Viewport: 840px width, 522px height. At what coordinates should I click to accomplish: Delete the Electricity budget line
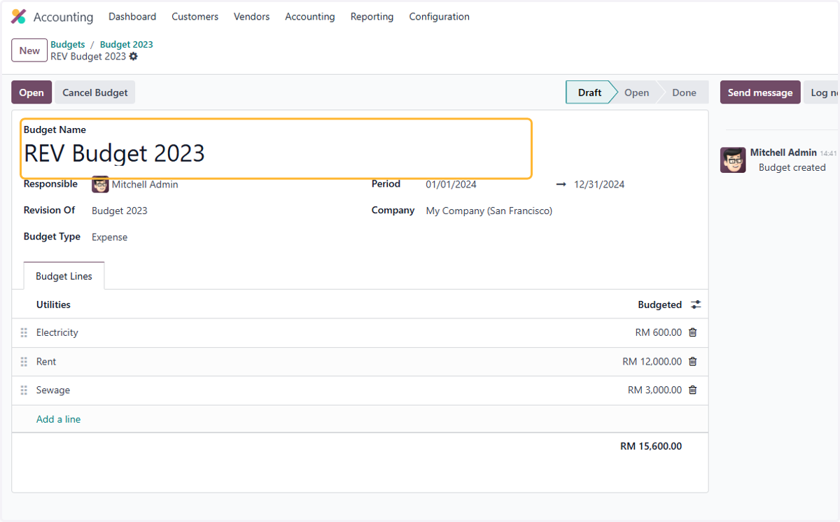pos(693,332)
